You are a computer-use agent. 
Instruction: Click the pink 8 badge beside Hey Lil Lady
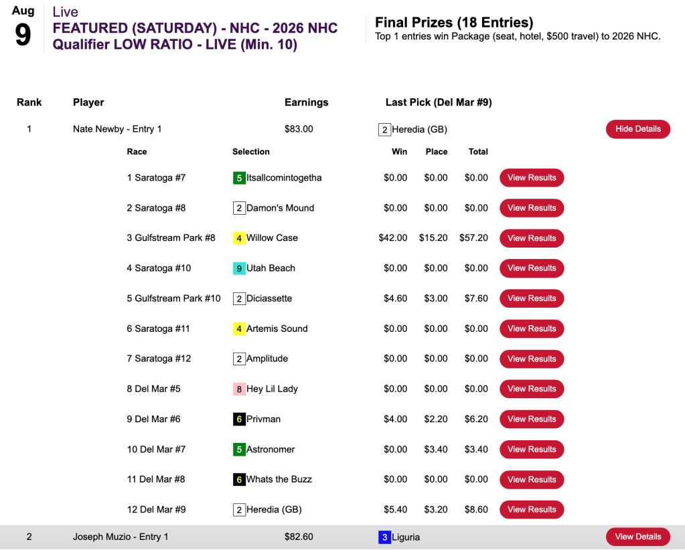pyautogui.click(x=239, y=389)
